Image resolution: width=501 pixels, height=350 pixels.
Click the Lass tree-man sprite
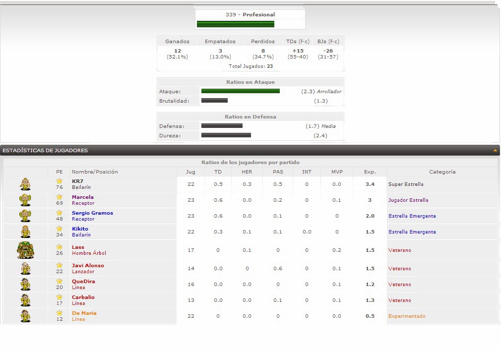25,250
